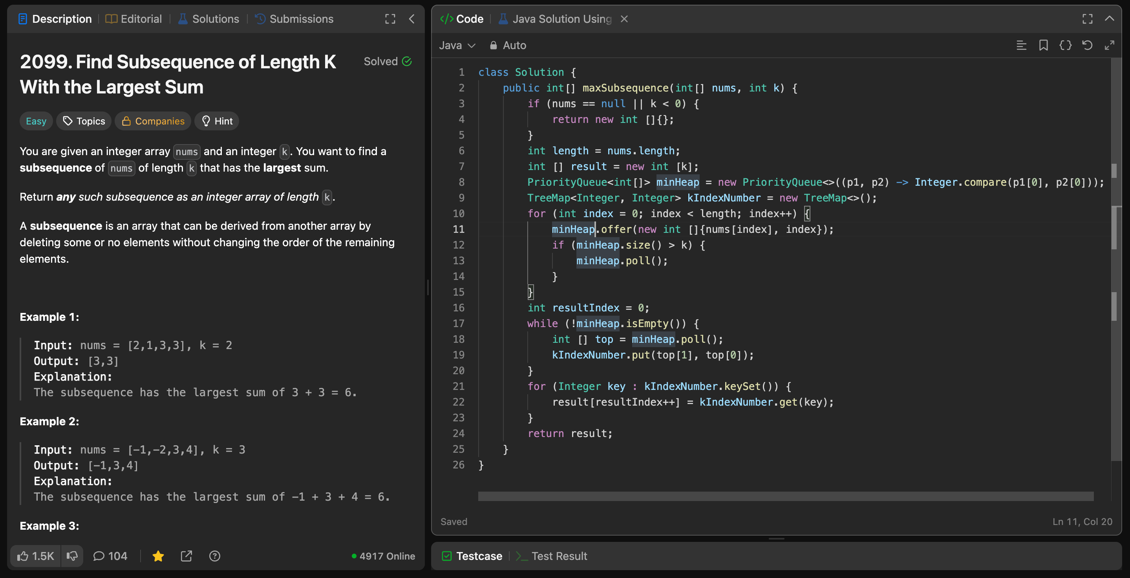Screen dimensions: 1130x578
Task: Click the Hint button
Action: coord(217,121)
